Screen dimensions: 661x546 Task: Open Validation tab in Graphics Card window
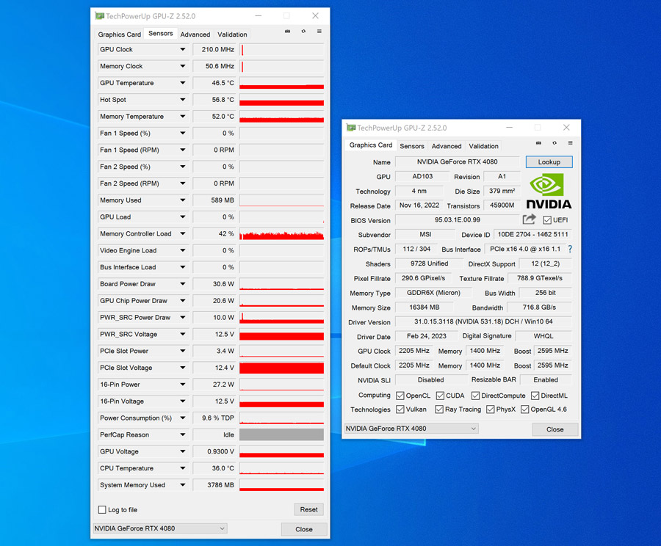(x=483, y=146)
